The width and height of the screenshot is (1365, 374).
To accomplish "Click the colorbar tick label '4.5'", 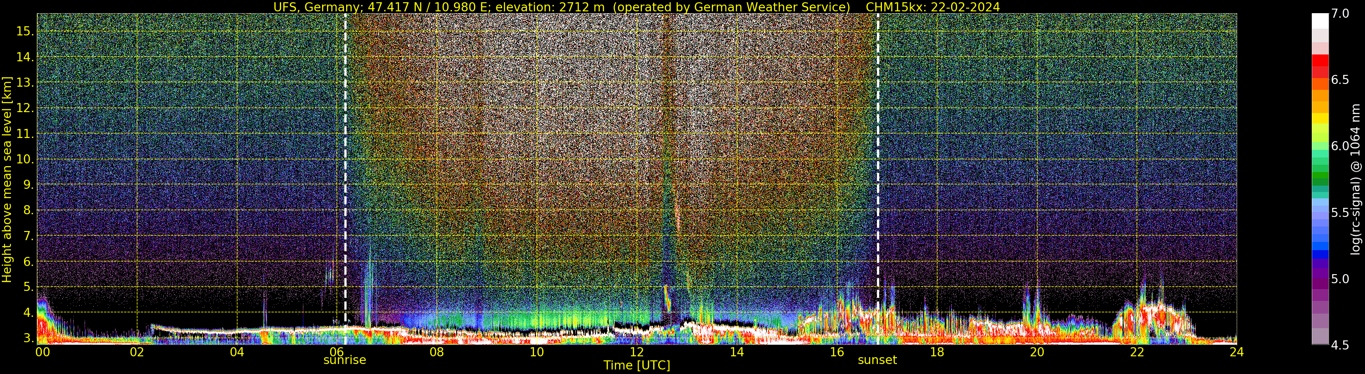I will click(x=1340, y=345).
